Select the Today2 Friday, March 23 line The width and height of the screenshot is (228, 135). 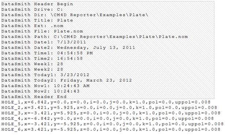pos(67,80)
